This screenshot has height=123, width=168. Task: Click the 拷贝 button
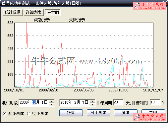pyautogui.click(x=71, y=113)
